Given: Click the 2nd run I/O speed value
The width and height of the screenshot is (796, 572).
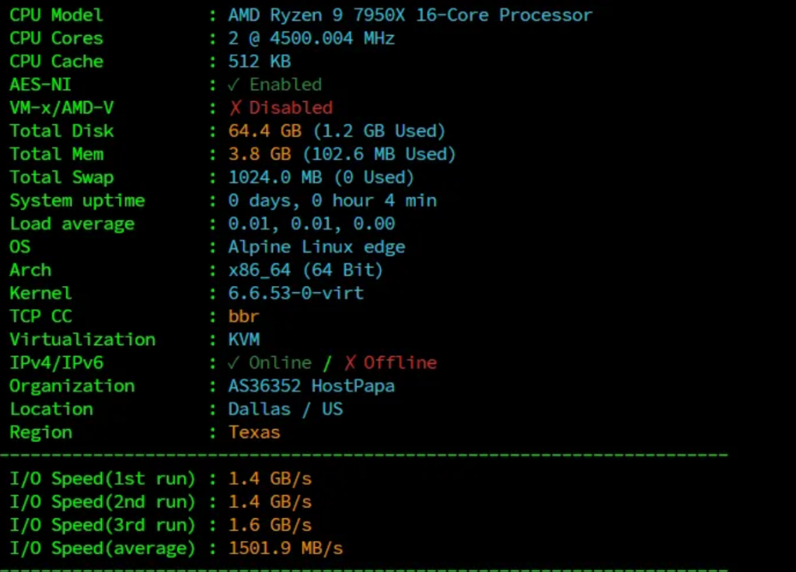Looking at the screenshot, I should tap(270, 502).
